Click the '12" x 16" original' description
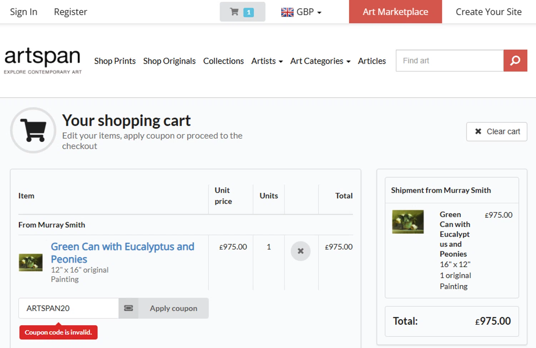 click(80, 270)
